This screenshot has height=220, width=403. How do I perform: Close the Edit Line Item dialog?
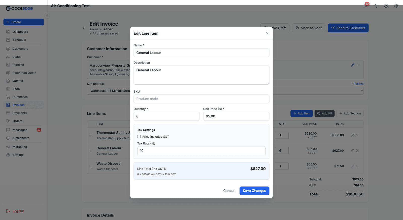267,33
